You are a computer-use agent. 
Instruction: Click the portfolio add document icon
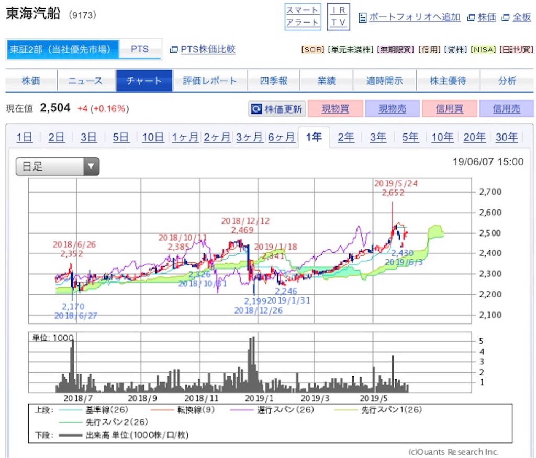pos(362,17)
